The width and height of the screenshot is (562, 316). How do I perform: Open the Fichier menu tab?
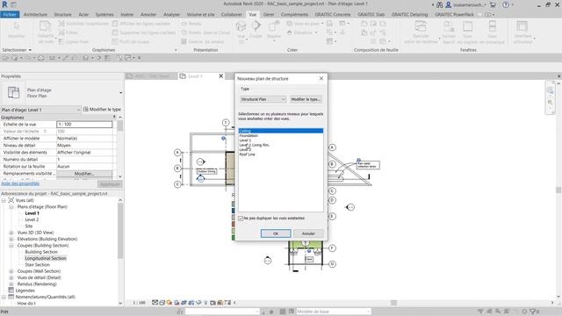tap(10, 14)
